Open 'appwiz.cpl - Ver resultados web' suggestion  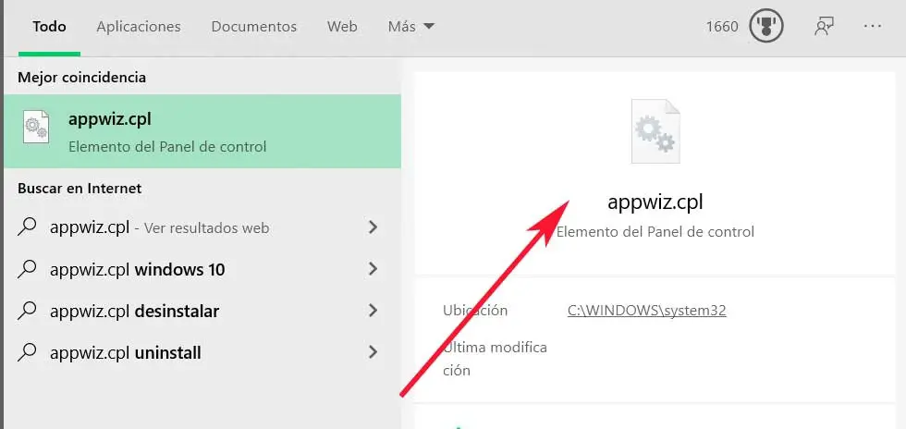point(202,227)
